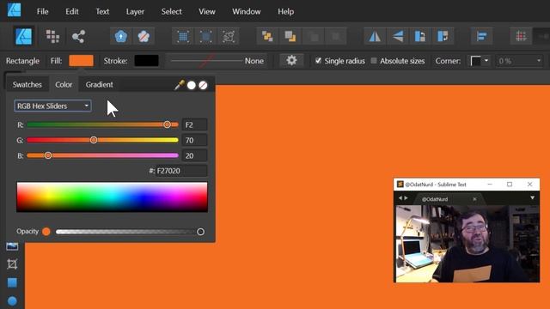550x309 pixels.
Task: Enable the Absolute sizes checkbox
Action: point(374,61)
